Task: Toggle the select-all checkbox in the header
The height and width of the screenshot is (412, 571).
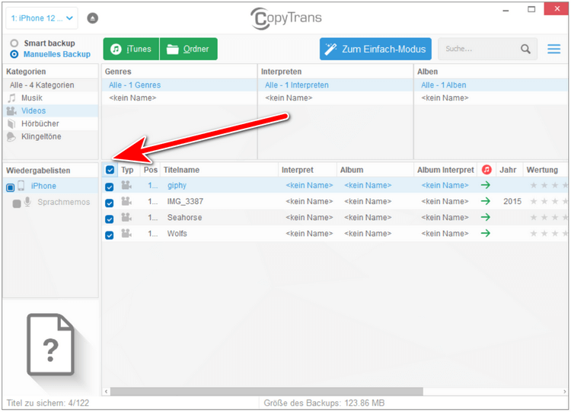Action: coord(110,170)
